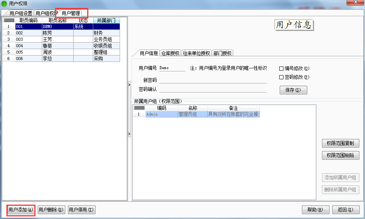Click the 用户停用(T) button
Viewport: 365px width, 219px height.
81,210
